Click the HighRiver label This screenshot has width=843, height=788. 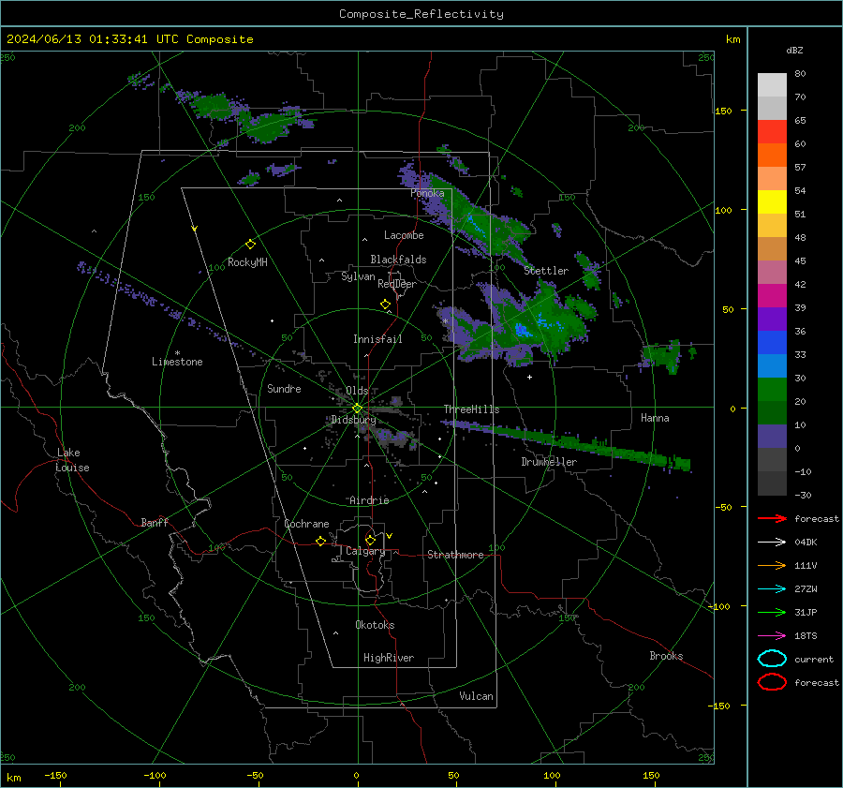coord(389,658)
